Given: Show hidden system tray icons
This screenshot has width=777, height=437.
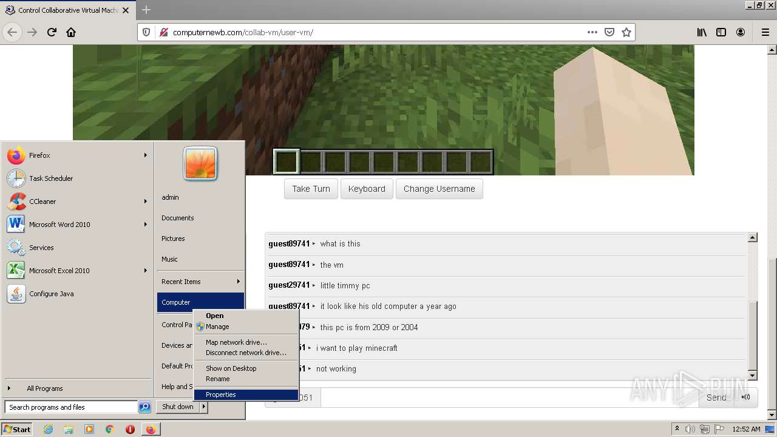Looking at the screenshot, I should click(x=677, y=429).
